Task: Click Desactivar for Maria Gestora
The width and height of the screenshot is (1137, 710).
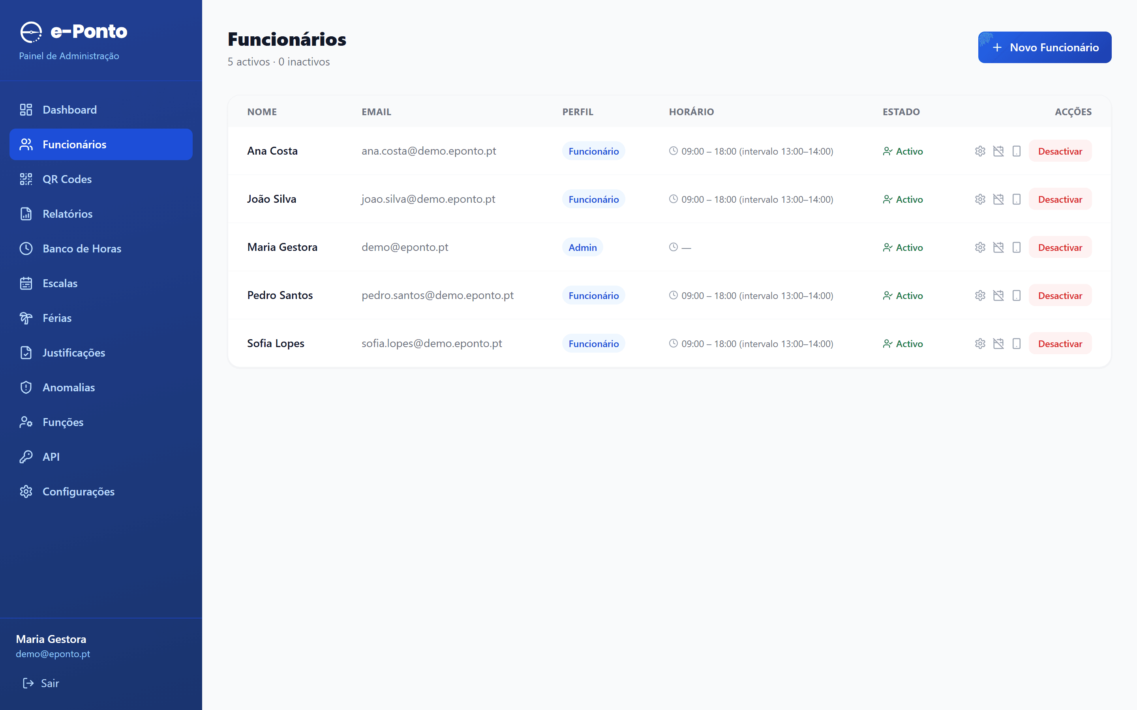Action: click(1060, 247)
